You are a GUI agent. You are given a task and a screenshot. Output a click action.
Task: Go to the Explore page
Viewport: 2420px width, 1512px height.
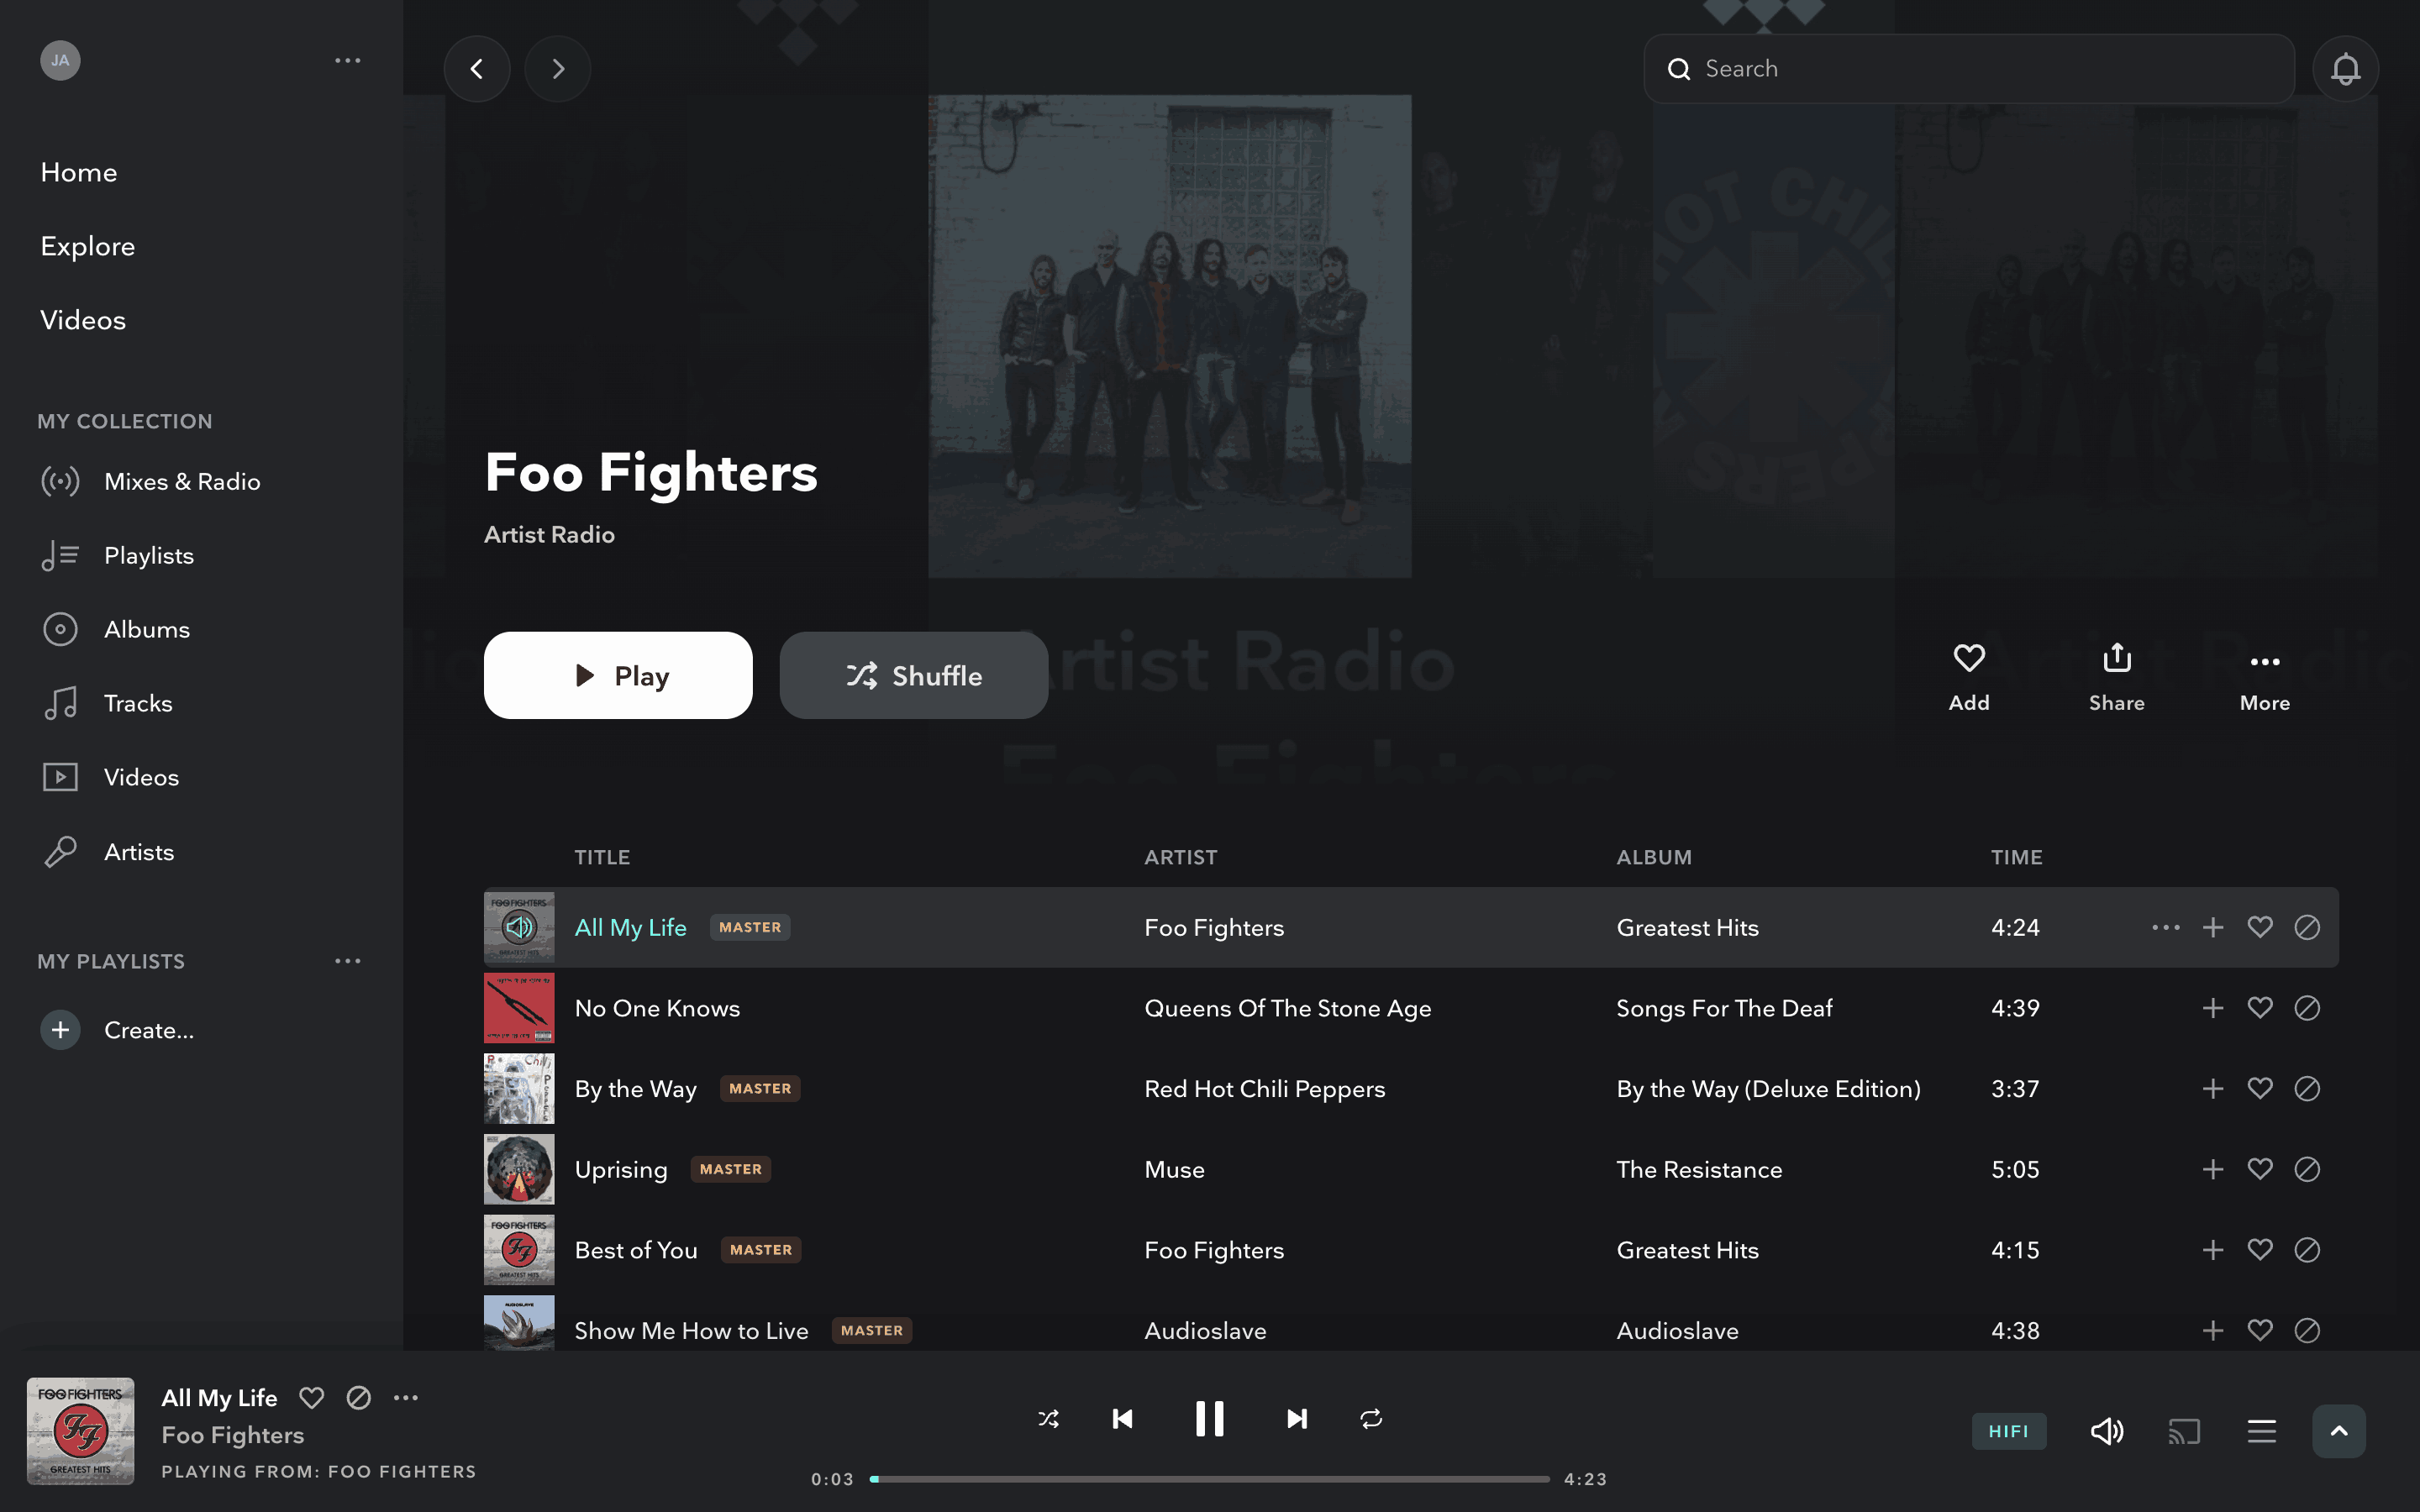click(88, 246)
